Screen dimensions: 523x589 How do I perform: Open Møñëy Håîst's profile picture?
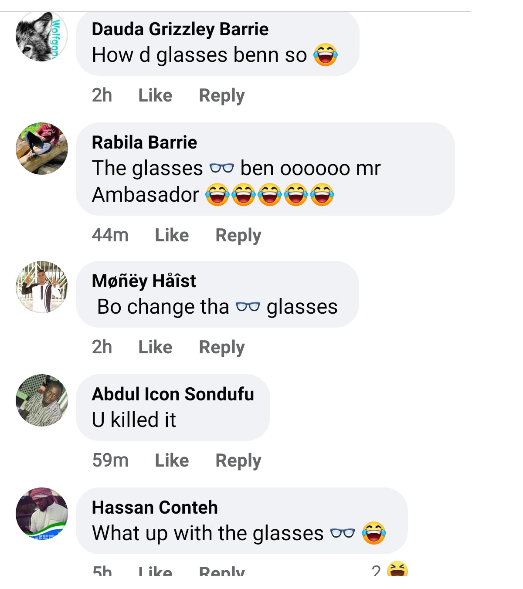(41, 287)
